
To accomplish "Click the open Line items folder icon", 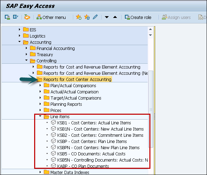I will 47,116.
